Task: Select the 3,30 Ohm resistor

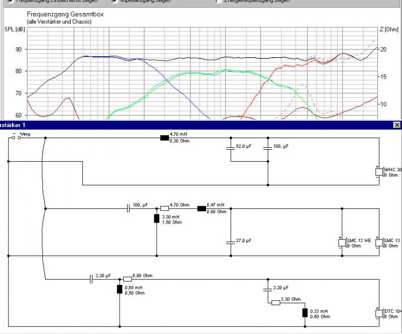Action: (x=275, y=302)
